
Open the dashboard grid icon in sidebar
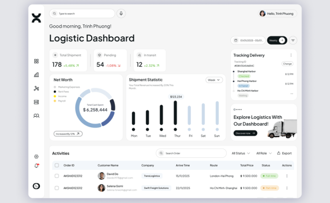click(36, 61)
